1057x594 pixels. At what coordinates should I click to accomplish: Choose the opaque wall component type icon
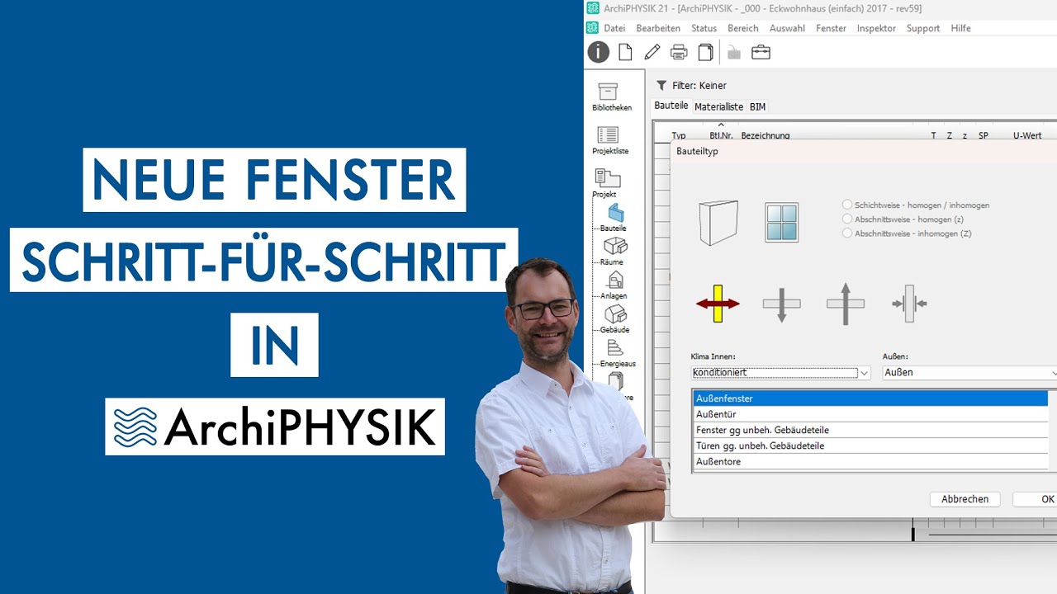click(x=718, y=223)
